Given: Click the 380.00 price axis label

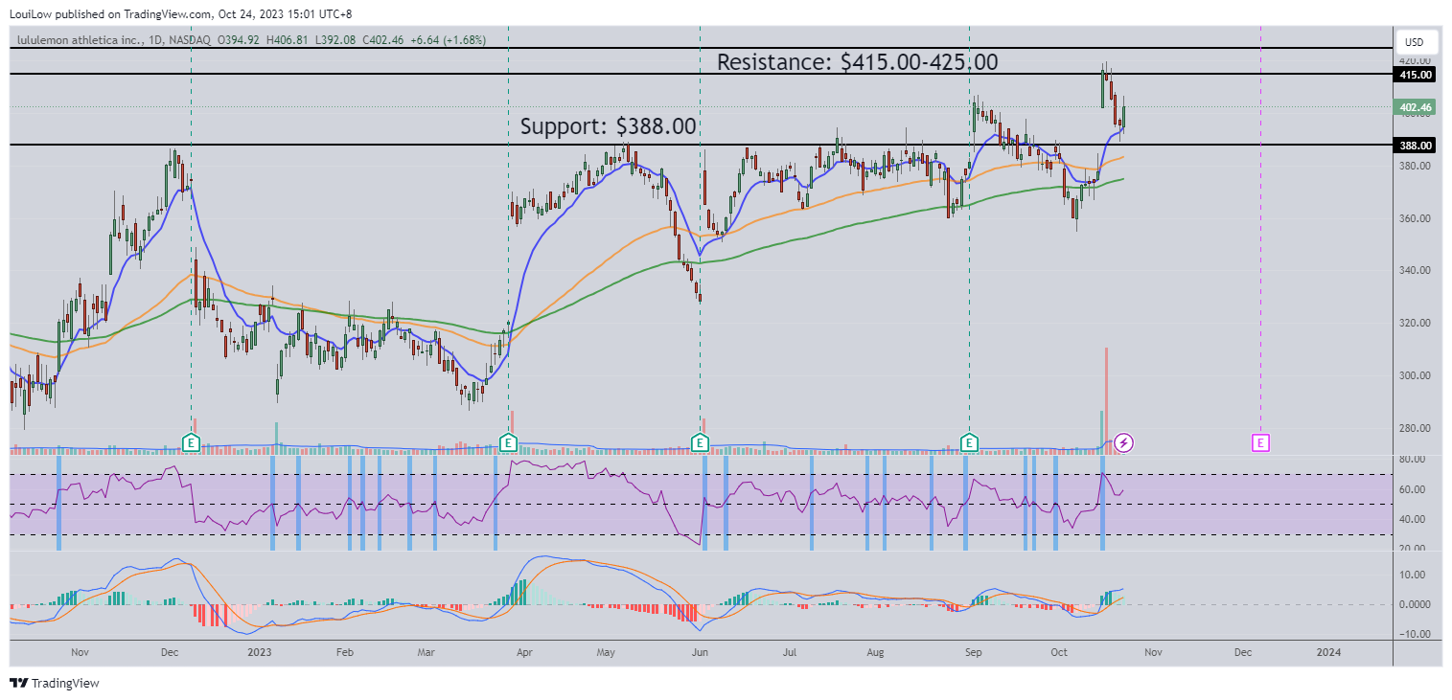Looking at the screenshot, I should click(x=1416, y=166).
